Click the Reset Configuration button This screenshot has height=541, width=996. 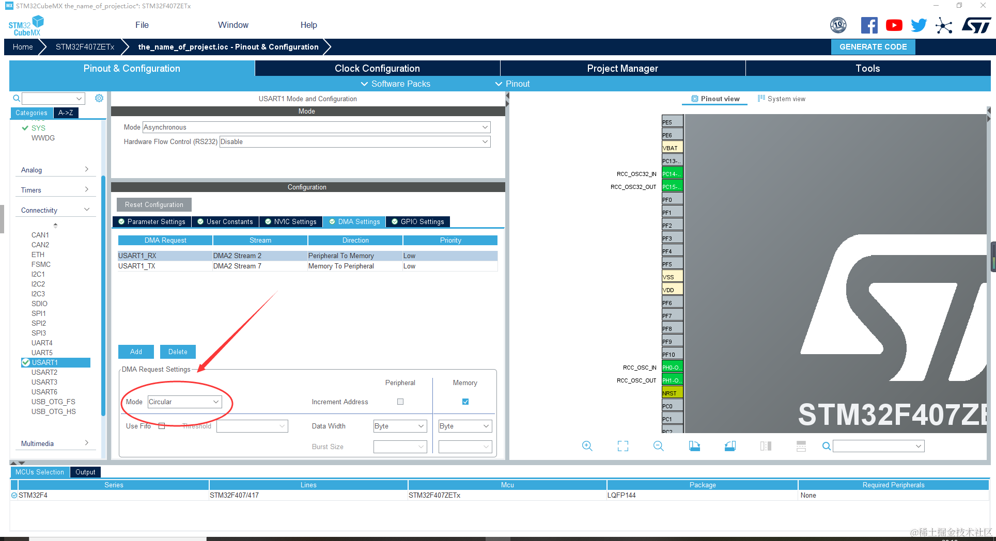pyautogui.click(x=154, y=204)
